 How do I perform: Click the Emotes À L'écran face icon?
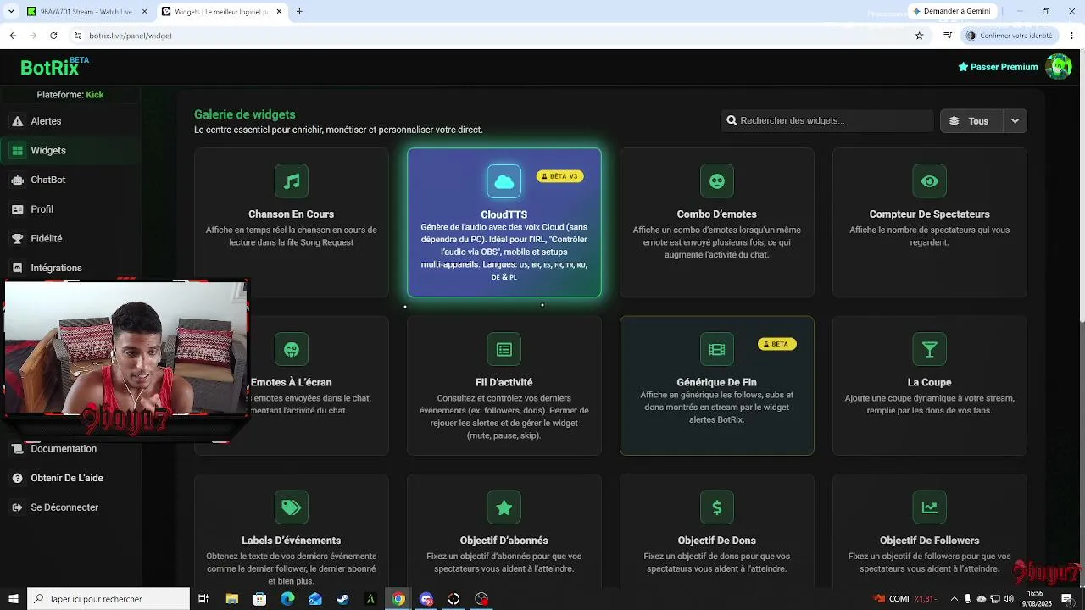(x=292, y=349)
